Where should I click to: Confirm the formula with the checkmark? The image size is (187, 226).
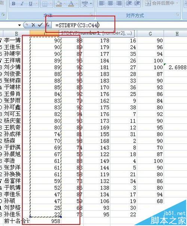pyautogui.click(x=40, y=25)
